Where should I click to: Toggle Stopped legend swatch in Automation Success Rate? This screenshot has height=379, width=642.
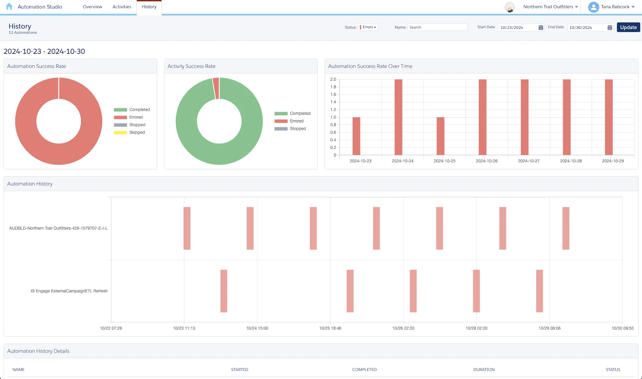tap(120, 125)
